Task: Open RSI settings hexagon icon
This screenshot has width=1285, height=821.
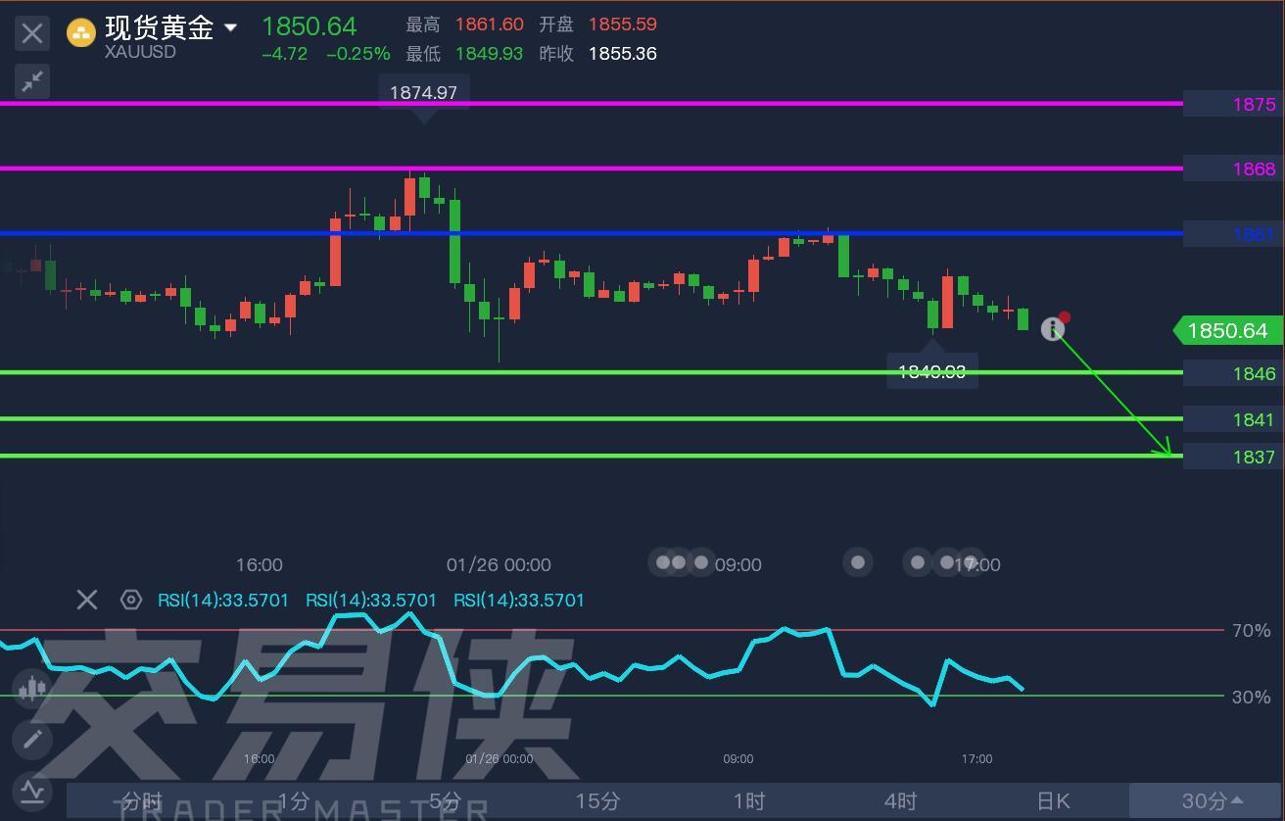Action: [x=130, y=600]
